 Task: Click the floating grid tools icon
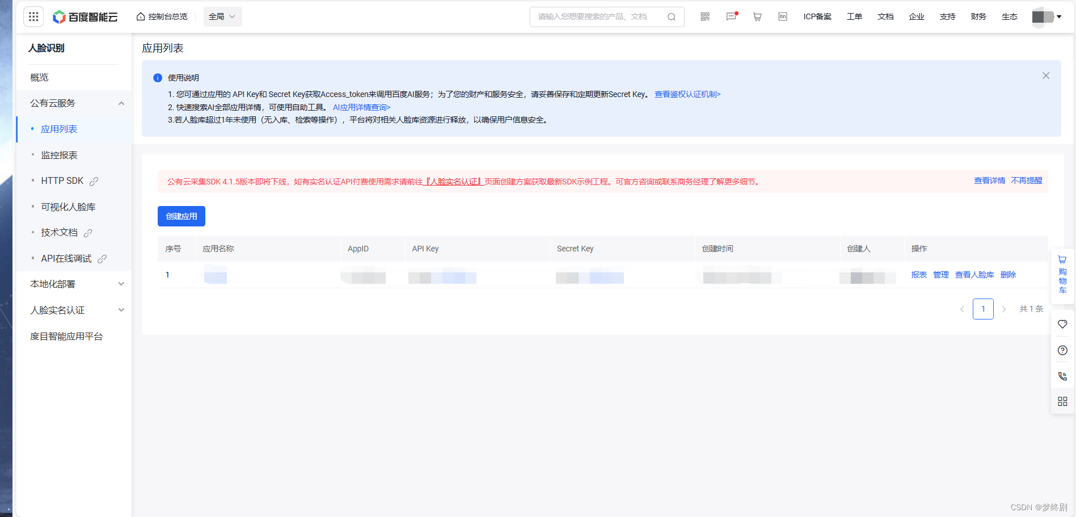click(1062, 401)
